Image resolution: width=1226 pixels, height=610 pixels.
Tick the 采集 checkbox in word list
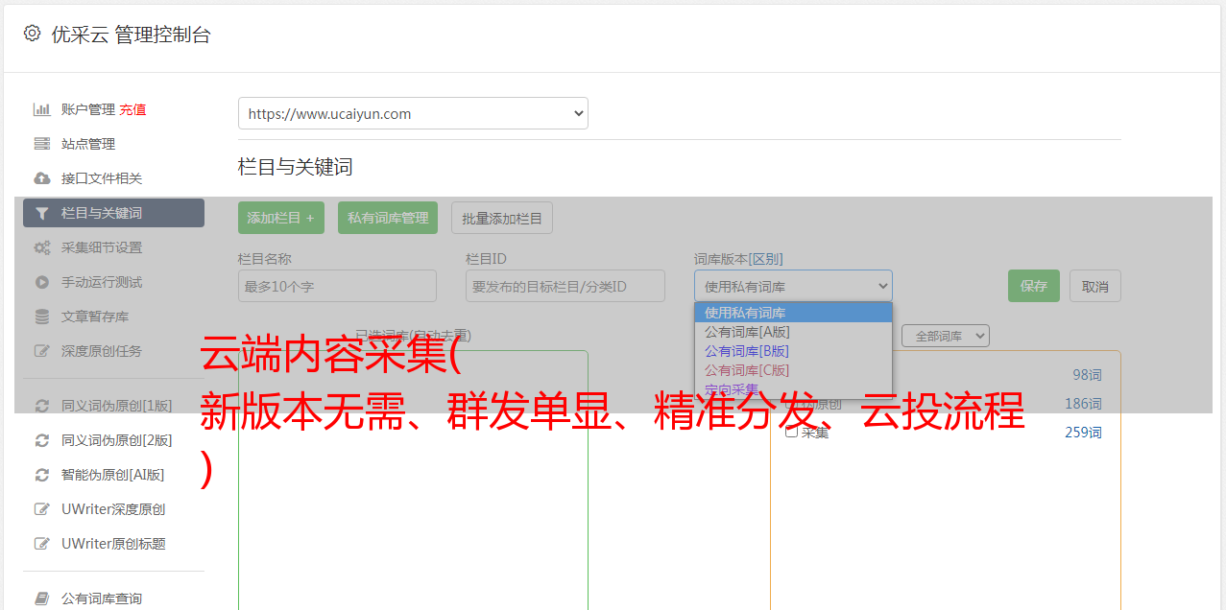point(791,432)
